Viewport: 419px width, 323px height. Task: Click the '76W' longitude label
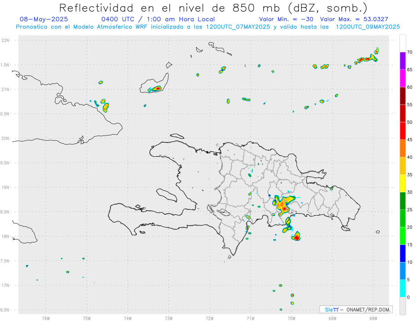click(x=46, y=318)
